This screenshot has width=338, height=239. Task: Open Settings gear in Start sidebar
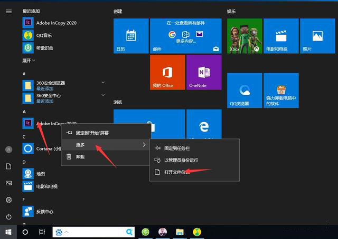[8, 200]
